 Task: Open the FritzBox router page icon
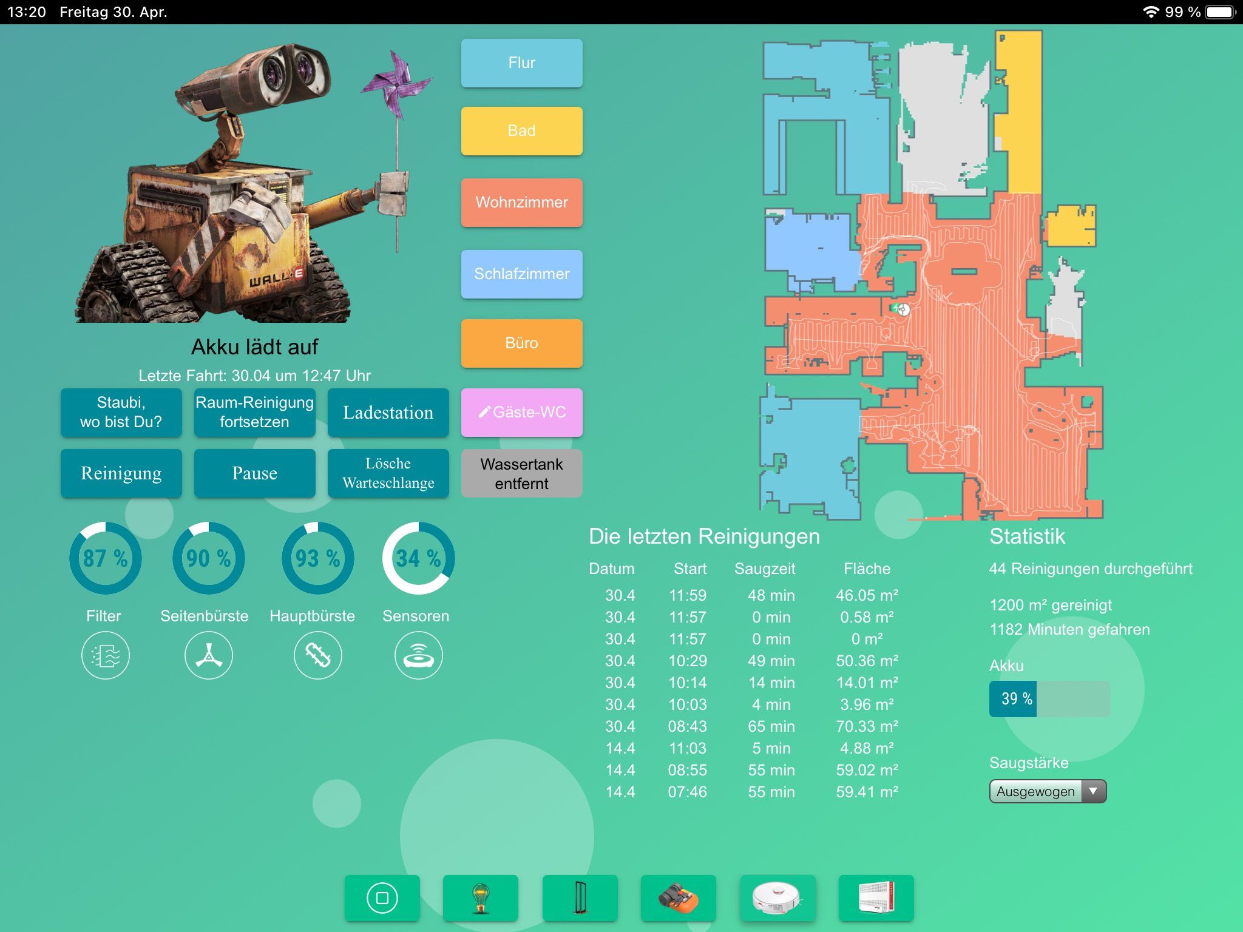876,898
